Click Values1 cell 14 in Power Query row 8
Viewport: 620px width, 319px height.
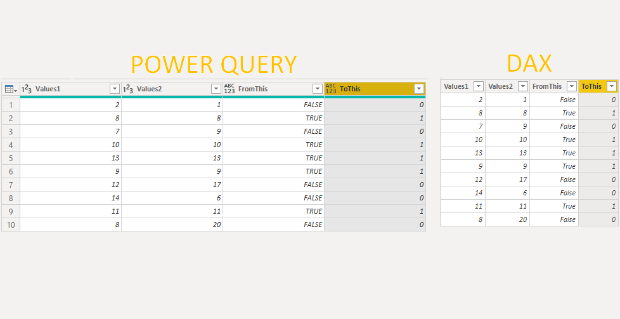(x=70, y=198)
